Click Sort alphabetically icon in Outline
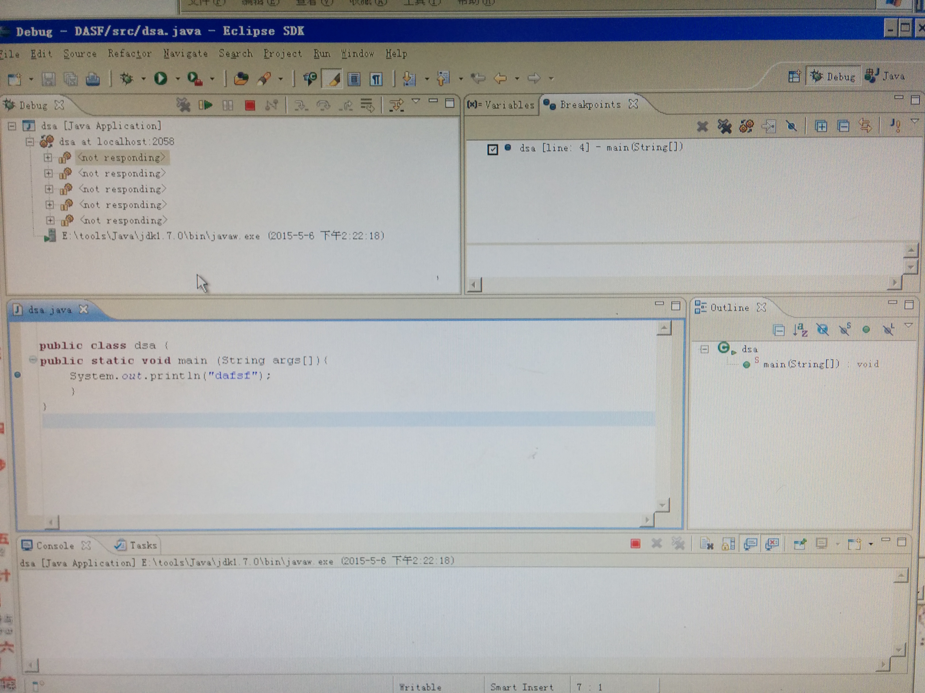 click(800, 330)
